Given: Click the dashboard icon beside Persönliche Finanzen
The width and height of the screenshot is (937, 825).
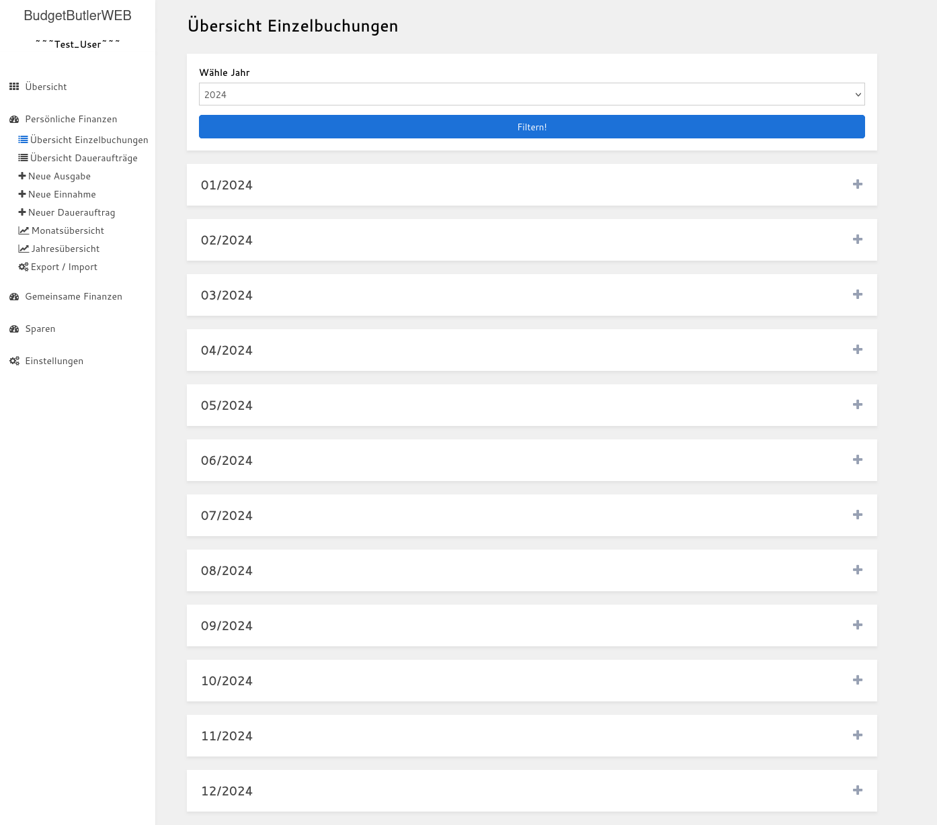Looking at the screenshot, I should [x=14, y=119].
